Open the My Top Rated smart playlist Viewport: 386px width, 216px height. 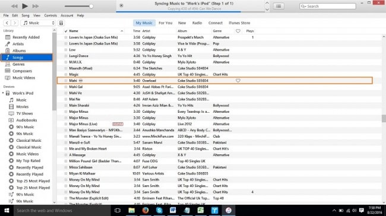28,161
